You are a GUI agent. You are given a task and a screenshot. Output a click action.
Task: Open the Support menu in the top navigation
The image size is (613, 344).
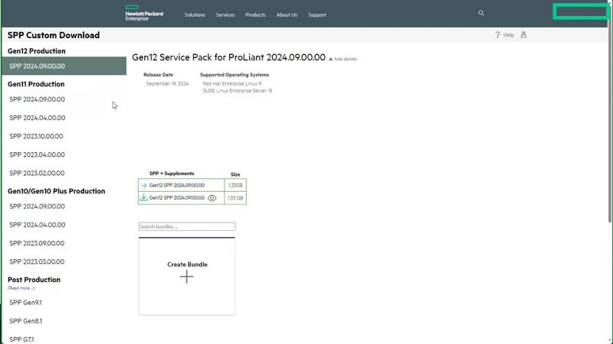(x=316, y=15)
